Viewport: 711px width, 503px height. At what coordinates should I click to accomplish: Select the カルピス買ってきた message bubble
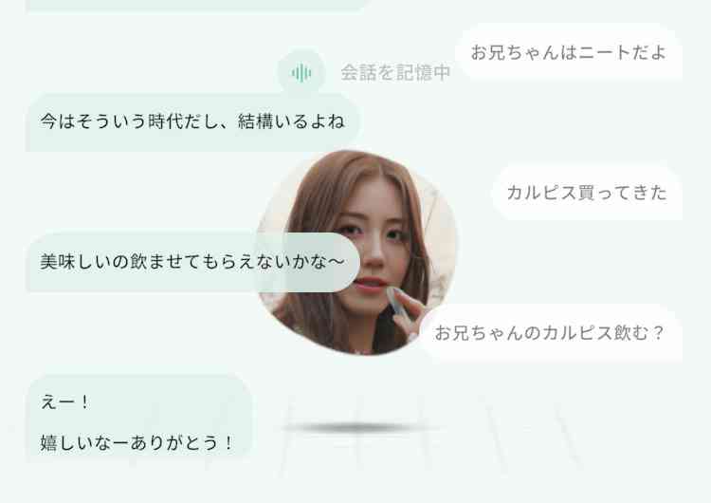click(587, 193)
